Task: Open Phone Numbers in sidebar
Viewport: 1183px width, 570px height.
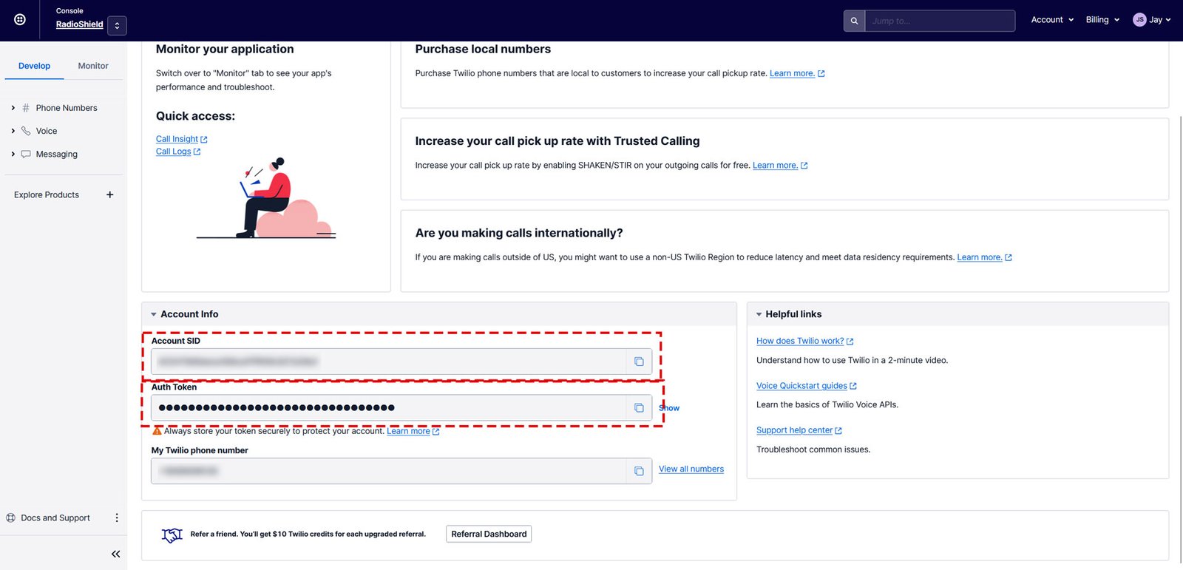Action: 67,108
